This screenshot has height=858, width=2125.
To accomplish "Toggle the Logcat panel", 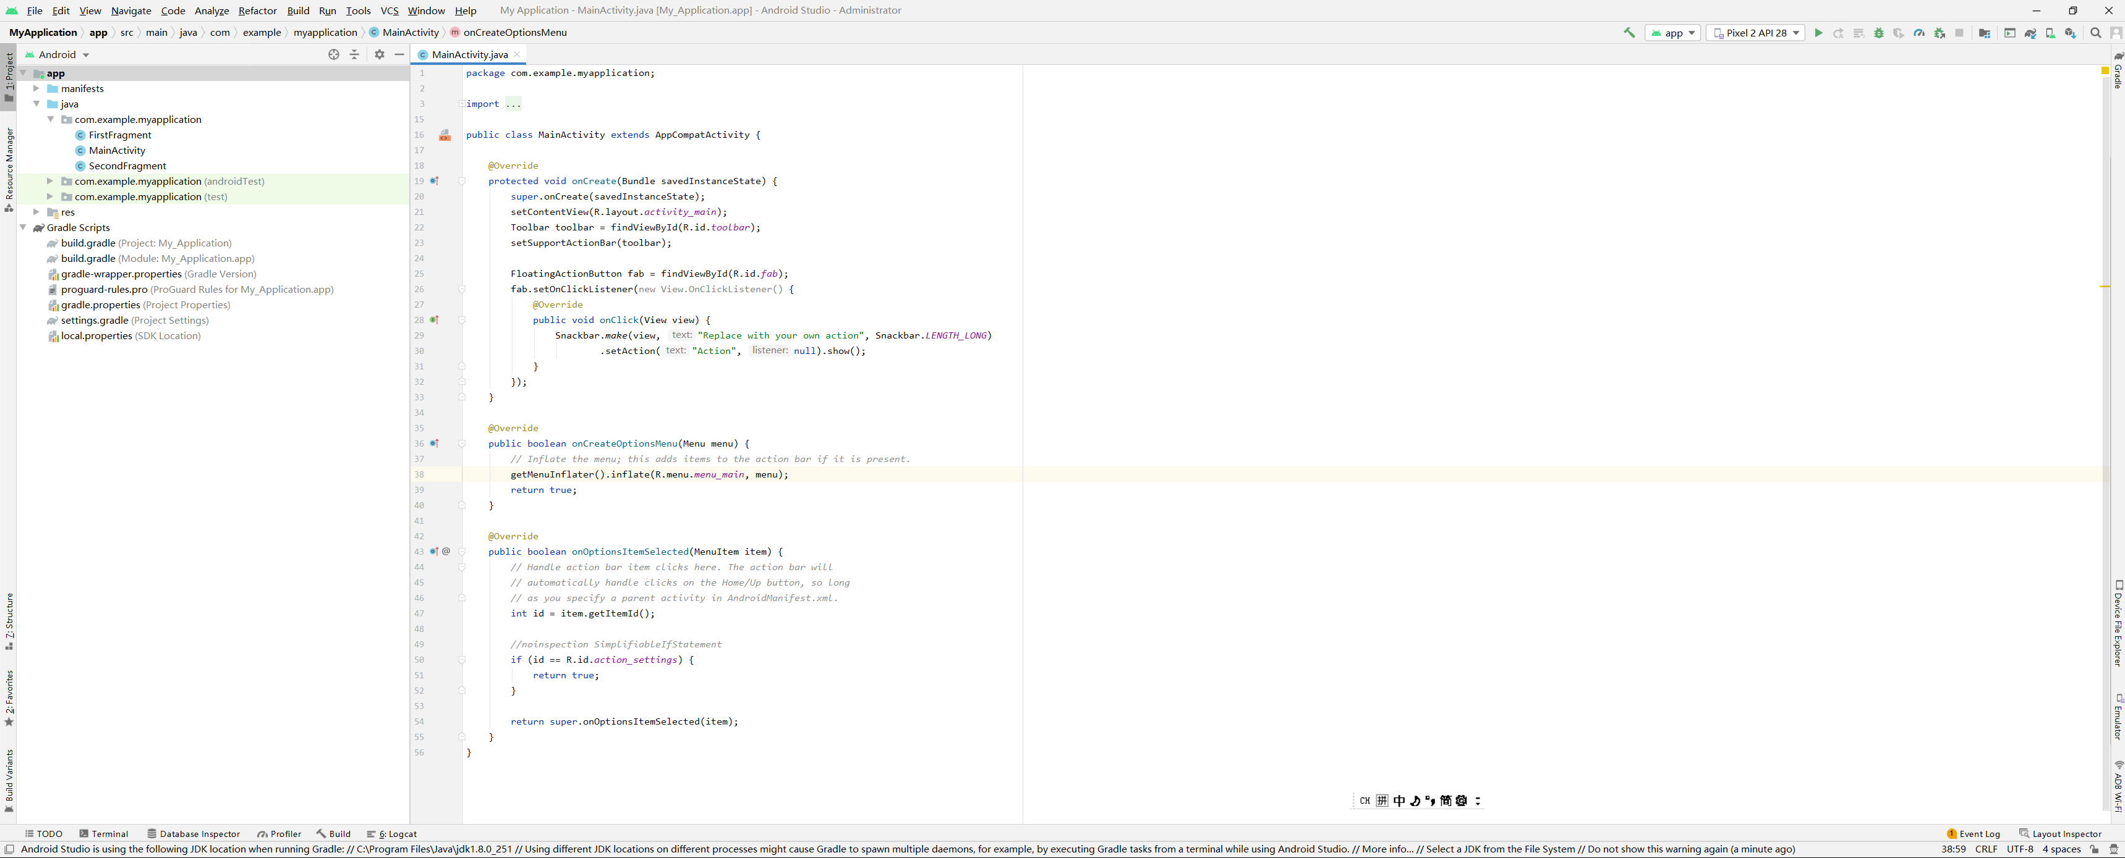I will pos(391,833).
